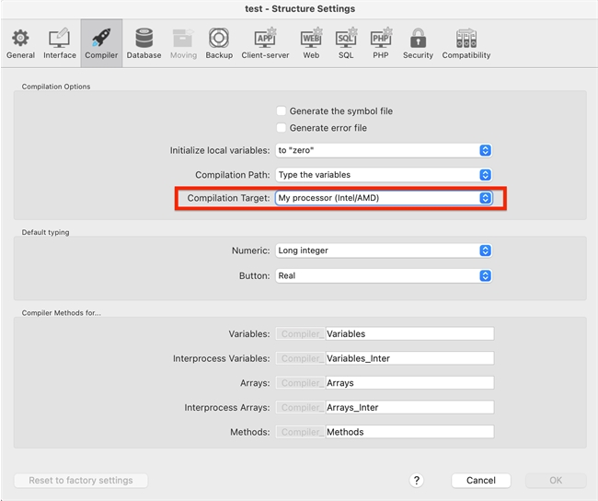Open the General settings page
The image size is (598, 501).
coord(20,42)
